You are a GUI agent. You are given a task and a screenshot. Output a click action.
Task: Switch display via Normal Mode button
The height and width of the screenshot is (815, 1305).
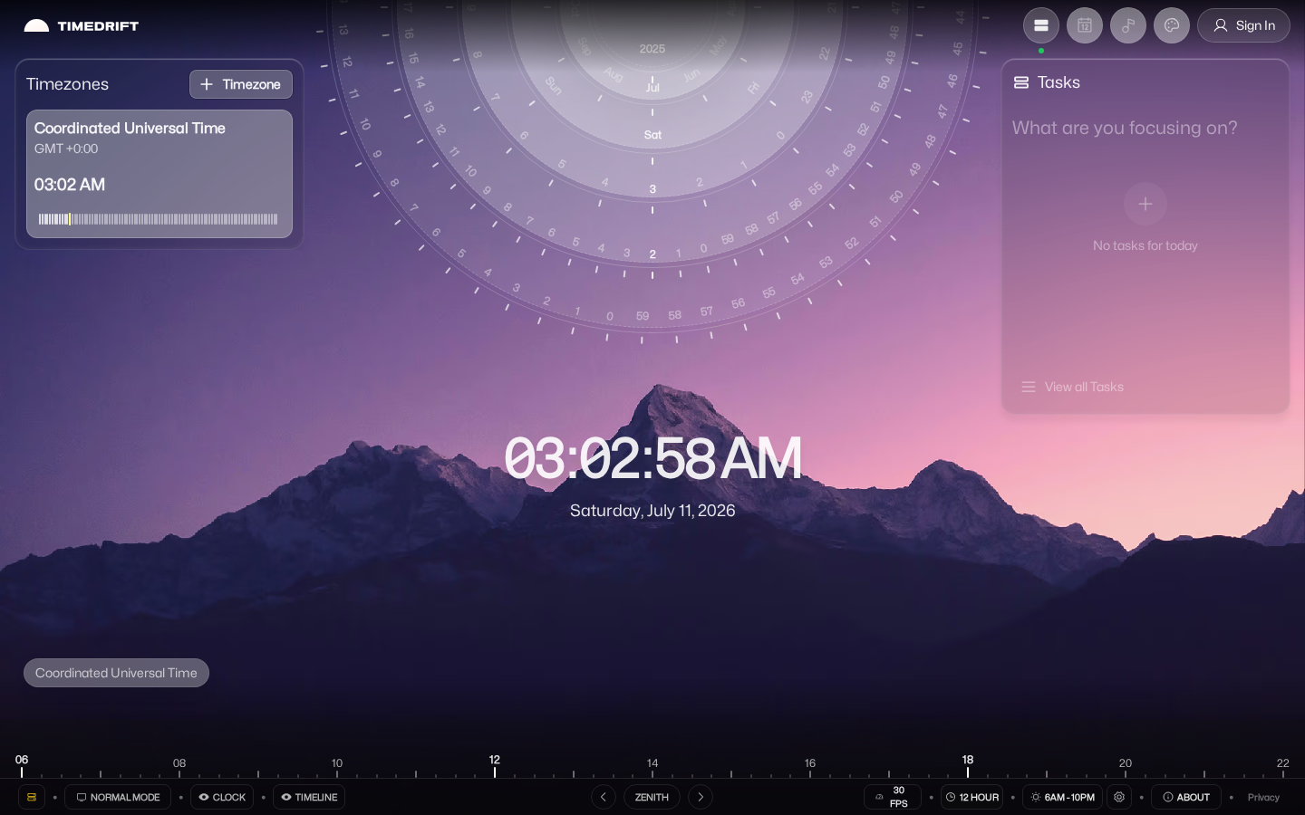point(118,797)
